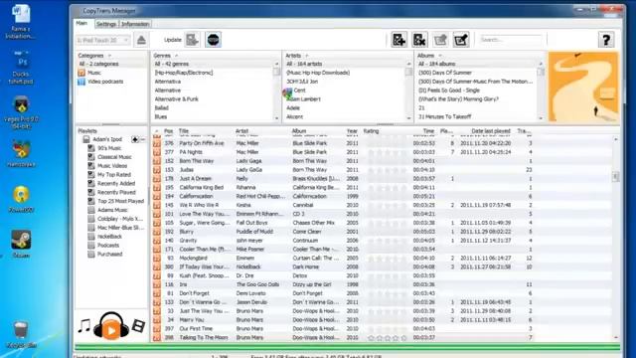636x358 pixels.
Task: Open the Classical Music playlist
Action: (x=114, y=157)
